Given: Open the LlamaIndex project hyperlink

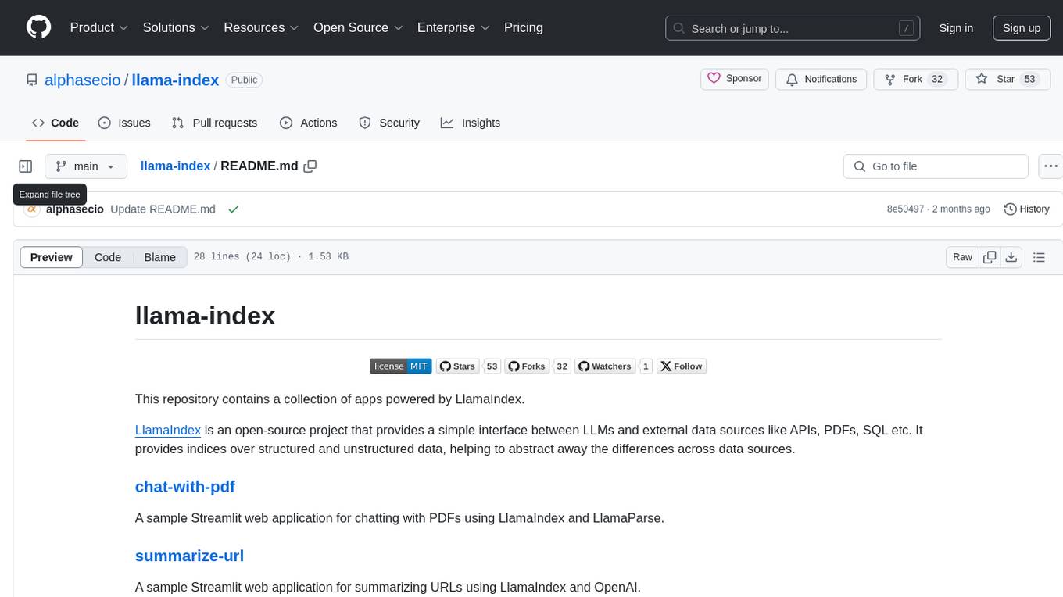Looking at the screenshot, I should click(x=168, y=430).
